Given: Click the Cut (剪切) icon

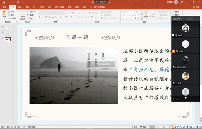Looking at the screenshot, I should 12,11.
